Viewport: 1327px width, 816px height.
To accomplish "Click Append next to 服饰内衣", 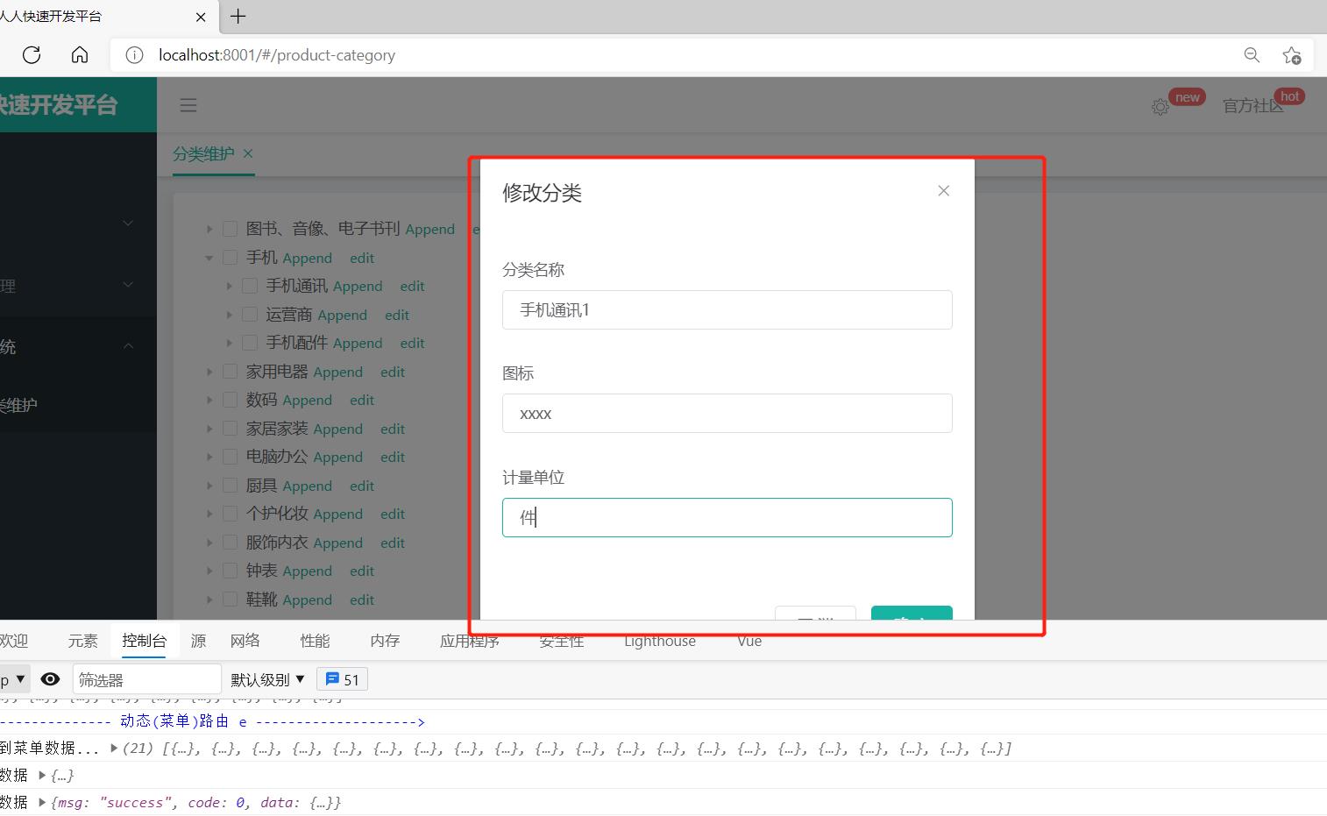I will click(x=337, y=543).
